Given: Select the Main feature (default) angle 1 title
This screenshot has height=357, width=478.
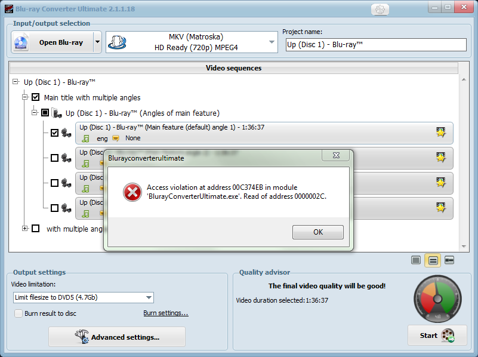Looking at the screenshot, I should (x=172, y=127).
